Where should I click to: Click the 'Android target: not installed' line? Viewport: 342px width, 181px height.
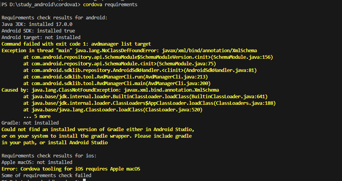click(41, 38)
